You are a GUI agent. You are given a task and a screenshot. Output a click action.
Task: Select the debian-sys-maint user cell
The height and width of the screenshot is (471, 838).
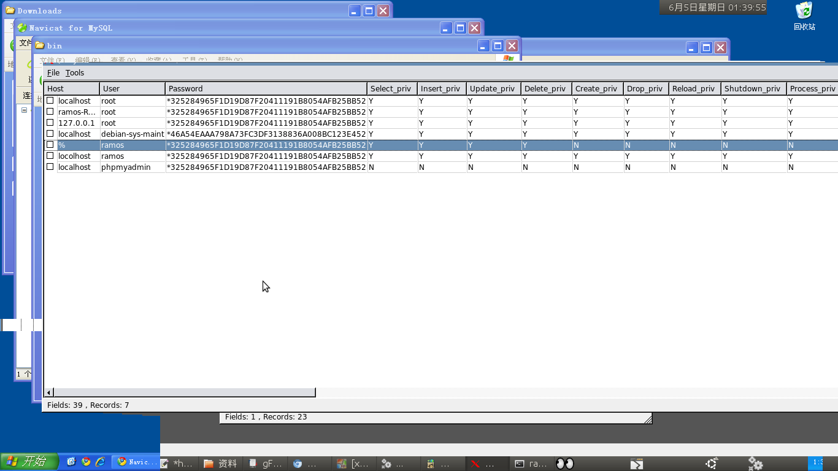tap(133, 134)
